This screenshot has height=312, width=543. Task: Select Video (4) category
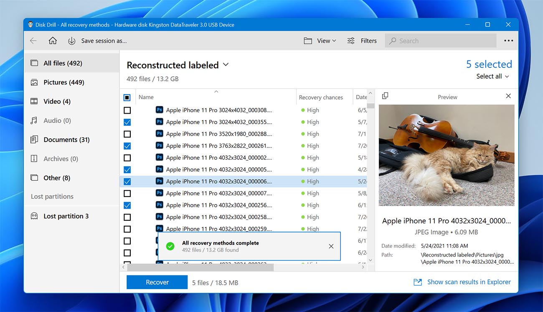click(x=72, y=101)
